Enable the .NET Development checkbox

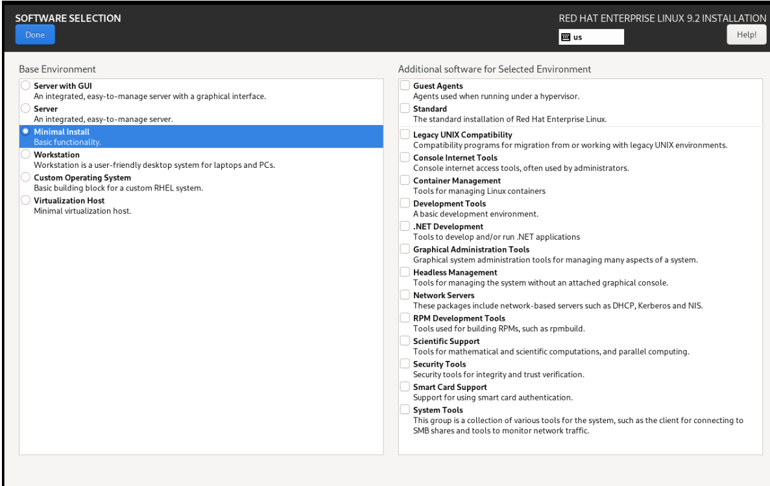(x=405, y=226)
